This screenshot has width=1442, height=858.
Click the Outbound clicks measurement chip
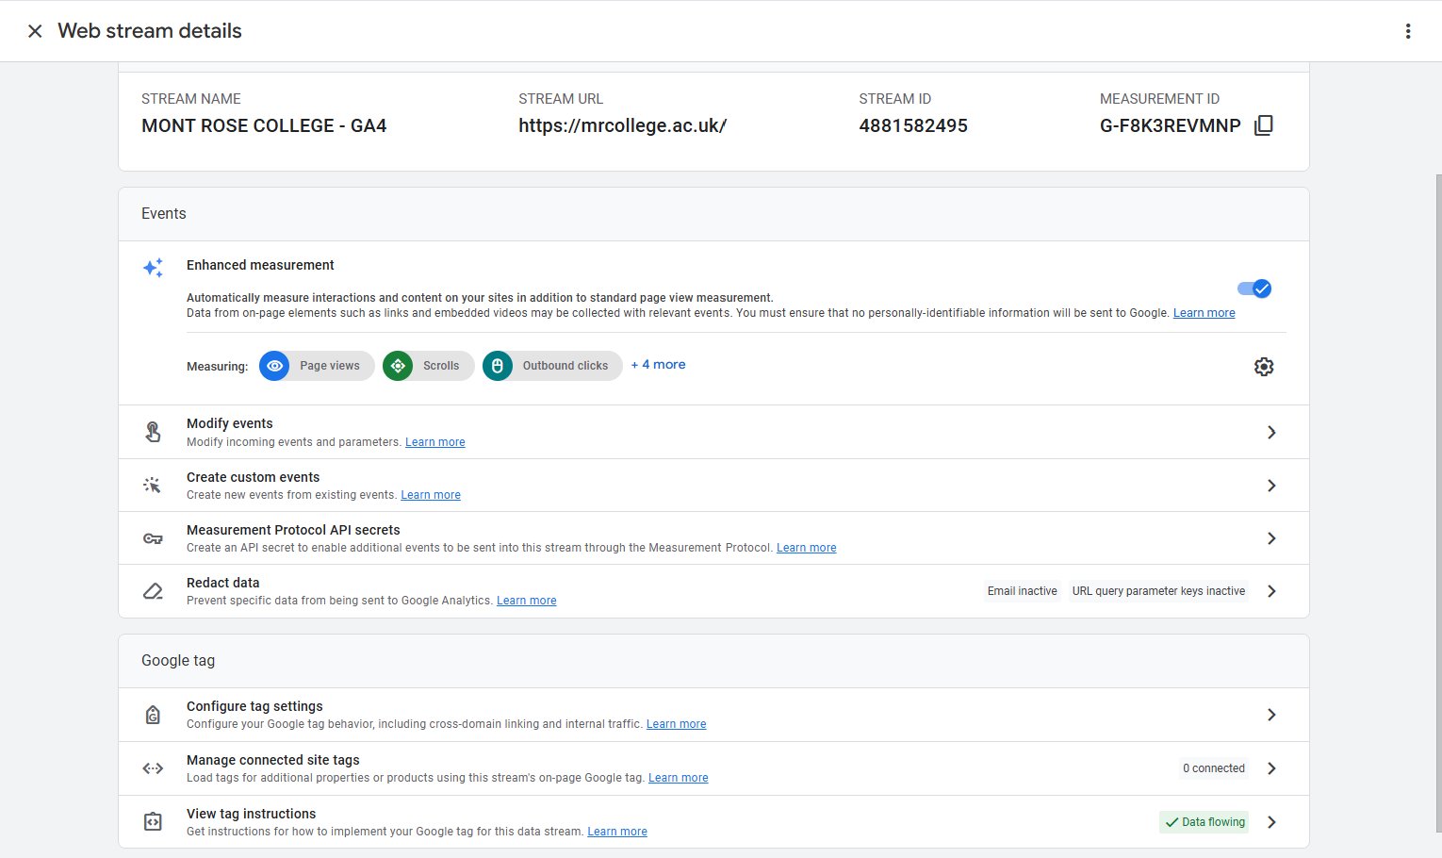[551, 366]
